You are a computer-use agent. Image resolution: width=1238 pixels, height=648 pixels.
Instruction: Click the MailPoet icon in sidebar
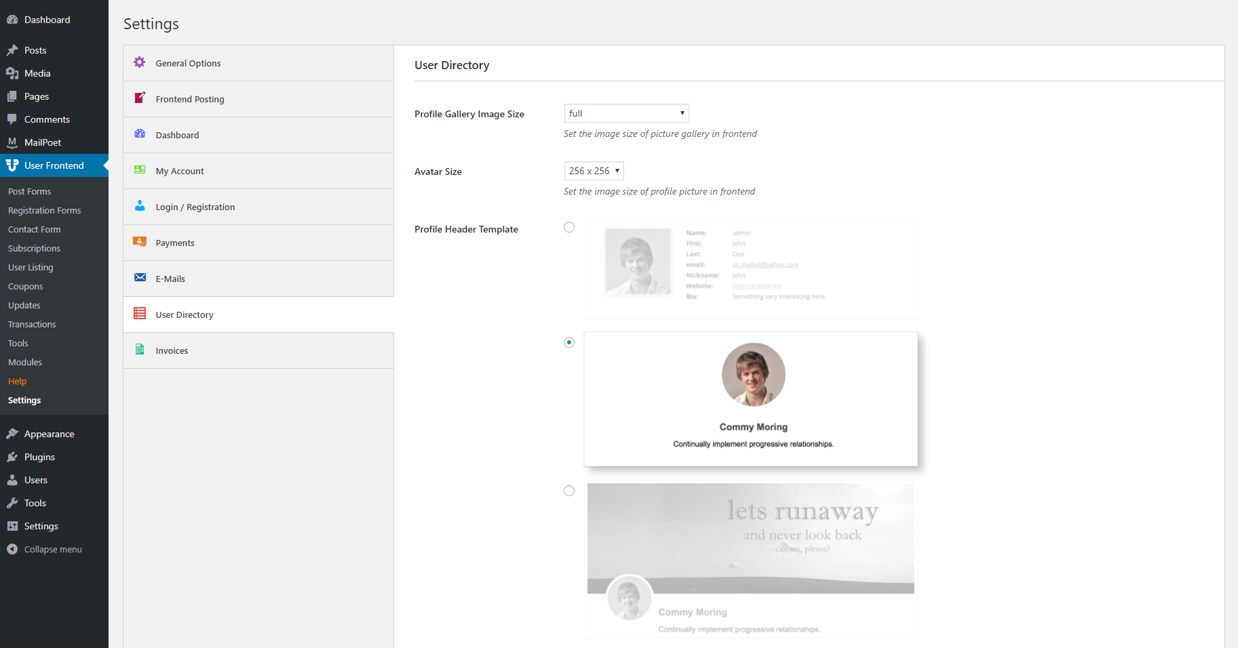pyautogui.click(x=12, y=142)
